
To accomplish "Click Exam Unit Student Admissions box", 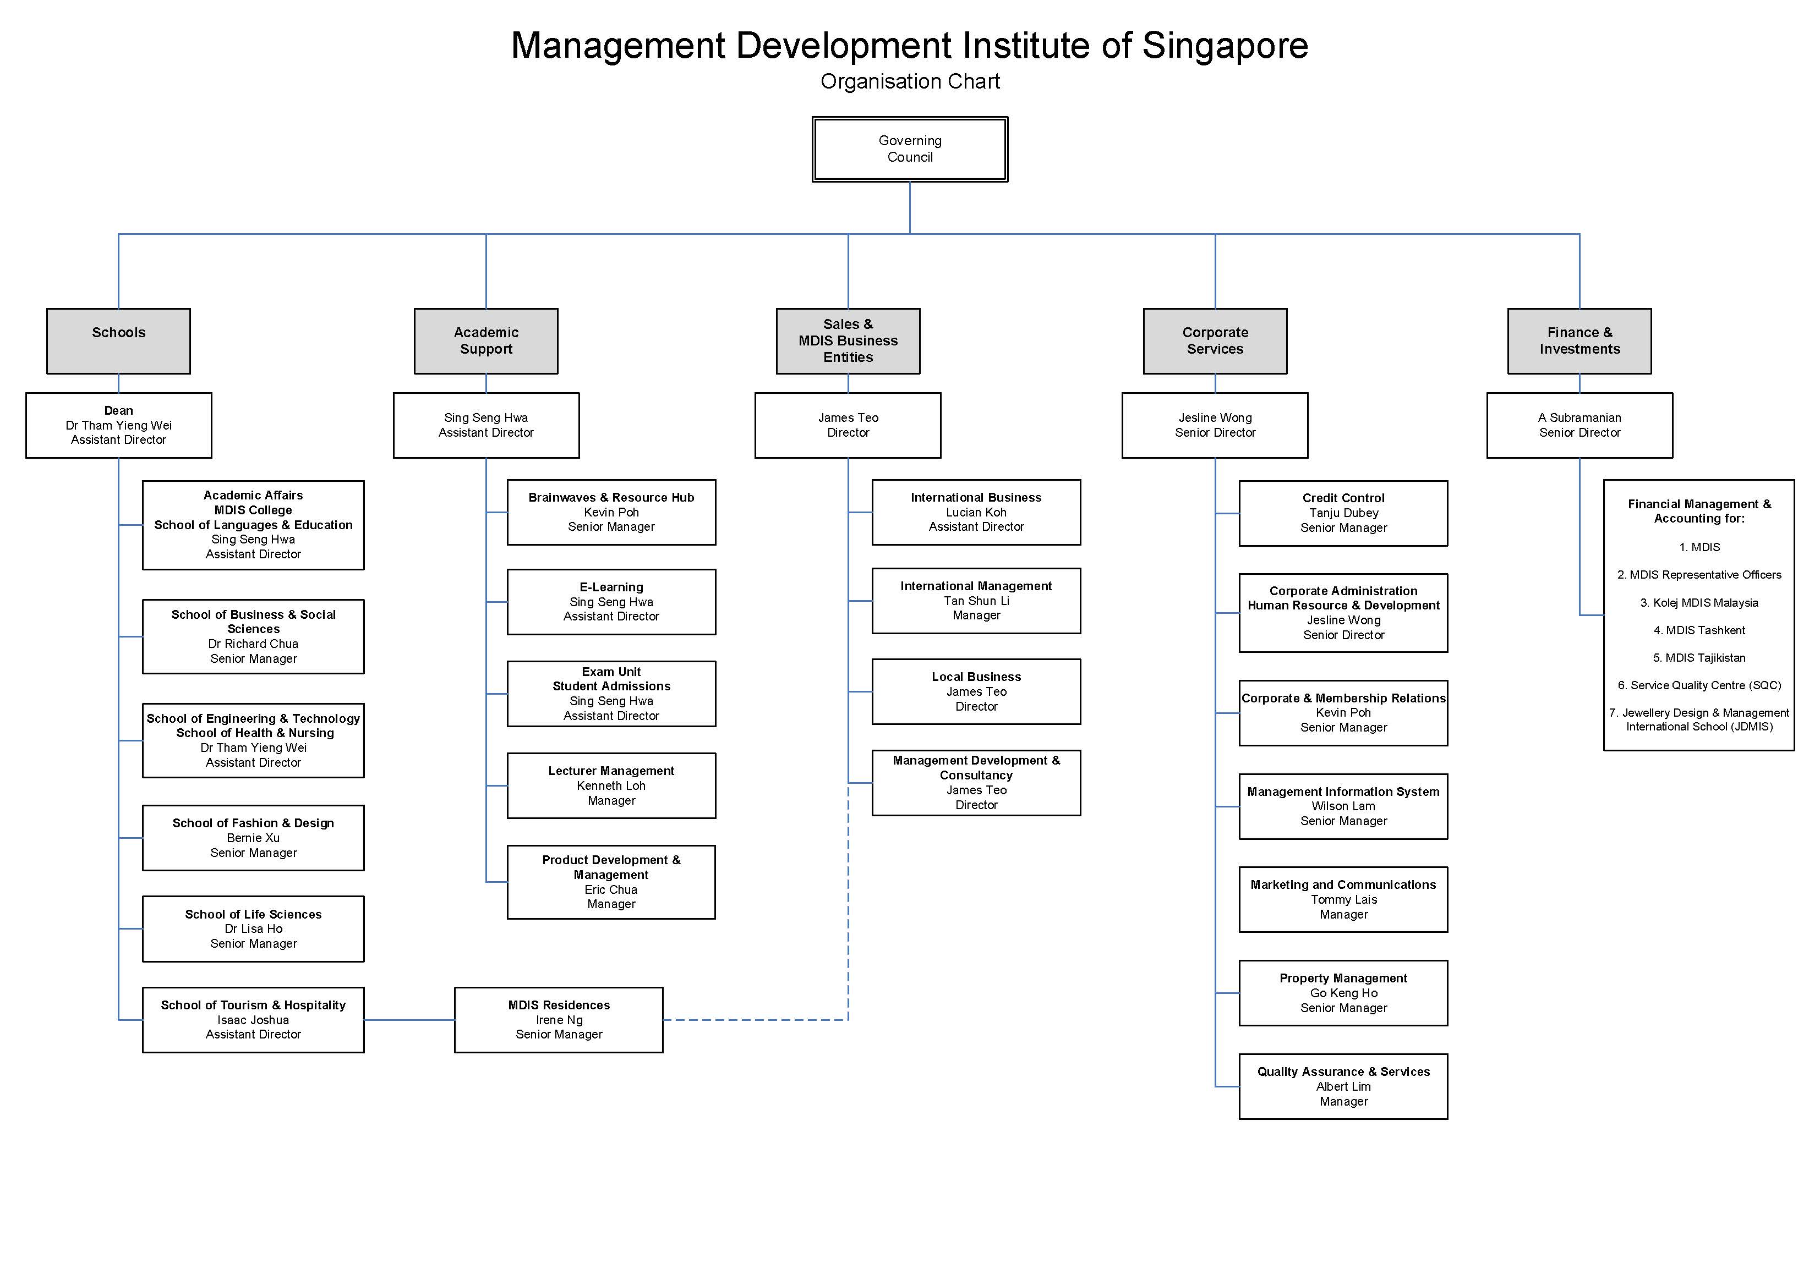I will 611,693.
